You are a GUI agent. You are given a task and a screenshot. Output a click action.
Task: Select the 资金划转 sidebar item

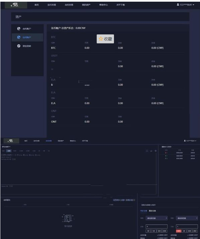(x=27, y=46)
